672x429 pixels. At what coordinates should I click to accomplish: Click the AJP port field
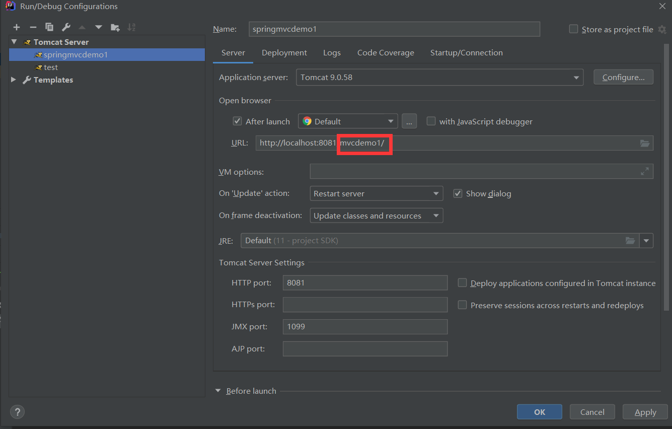[365, 349]
